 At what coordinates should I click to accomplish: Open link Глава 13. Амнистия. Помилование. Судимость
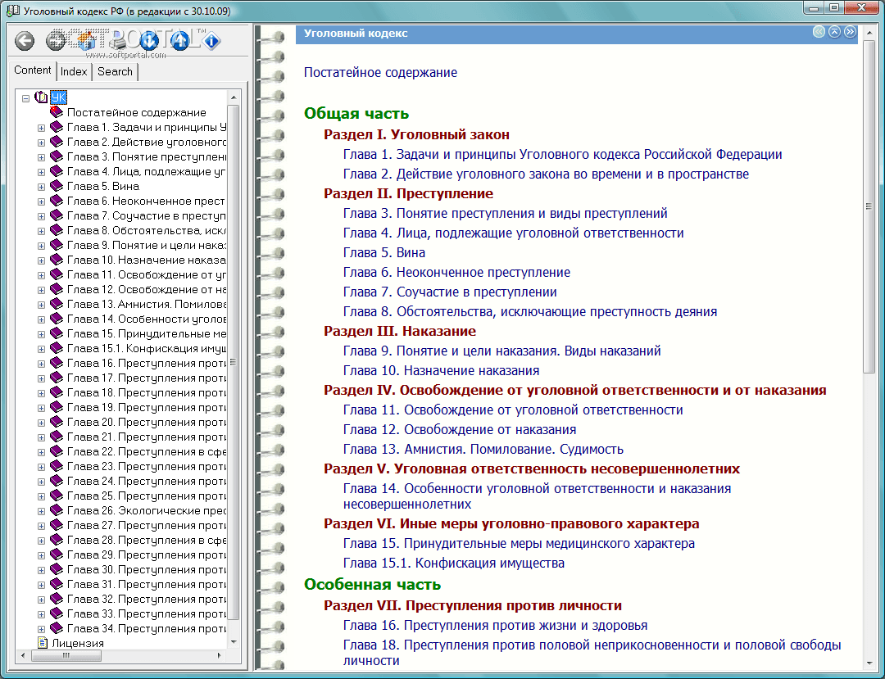tap(483, 449)
